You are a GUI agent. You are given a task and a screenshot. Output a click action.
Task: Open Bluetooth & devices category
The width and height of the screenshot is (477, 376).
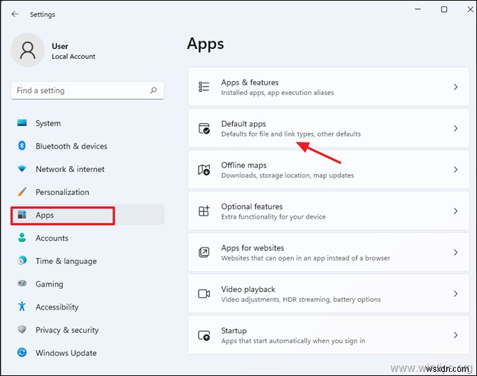coord(87,146)
